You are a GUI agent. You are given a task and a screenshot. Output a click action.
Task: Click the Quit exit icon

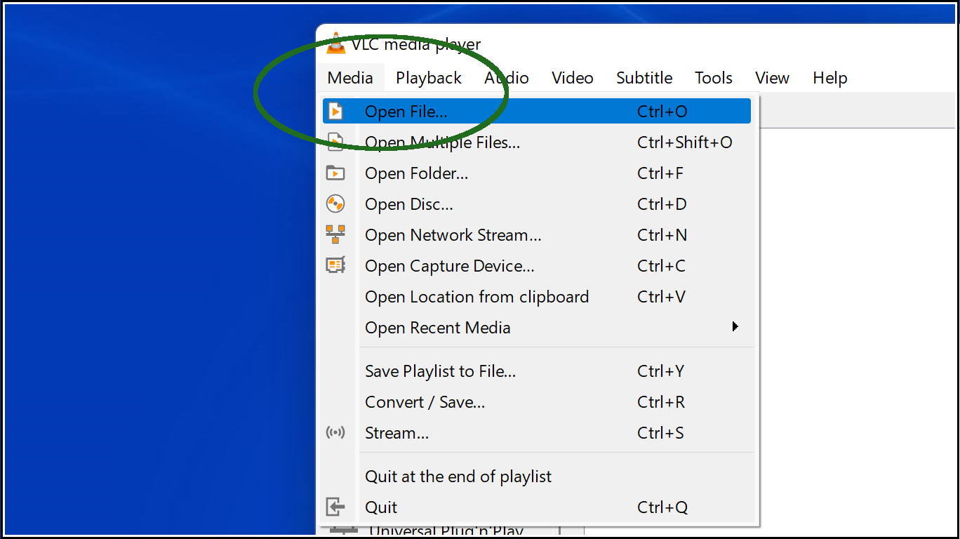pos(336,507)
